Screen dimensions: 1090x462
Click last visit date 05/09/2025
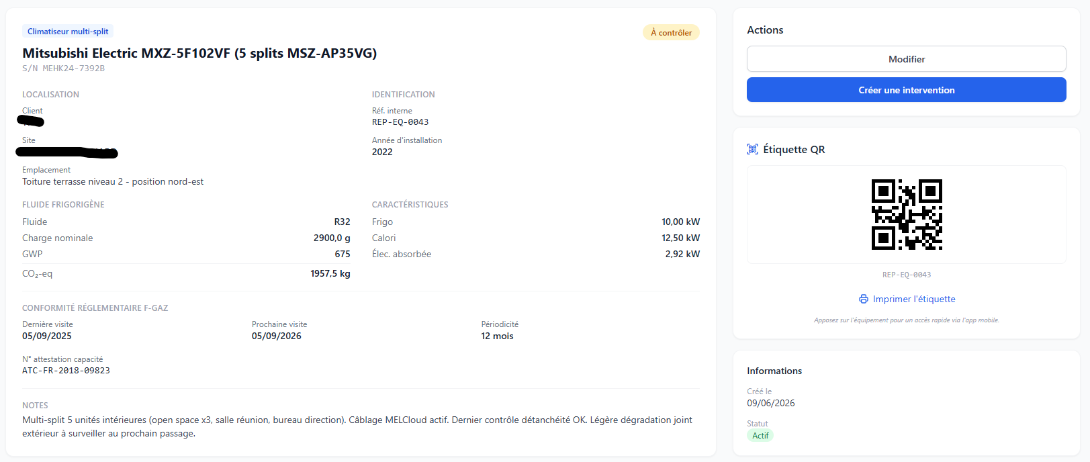tap(47, 336)
